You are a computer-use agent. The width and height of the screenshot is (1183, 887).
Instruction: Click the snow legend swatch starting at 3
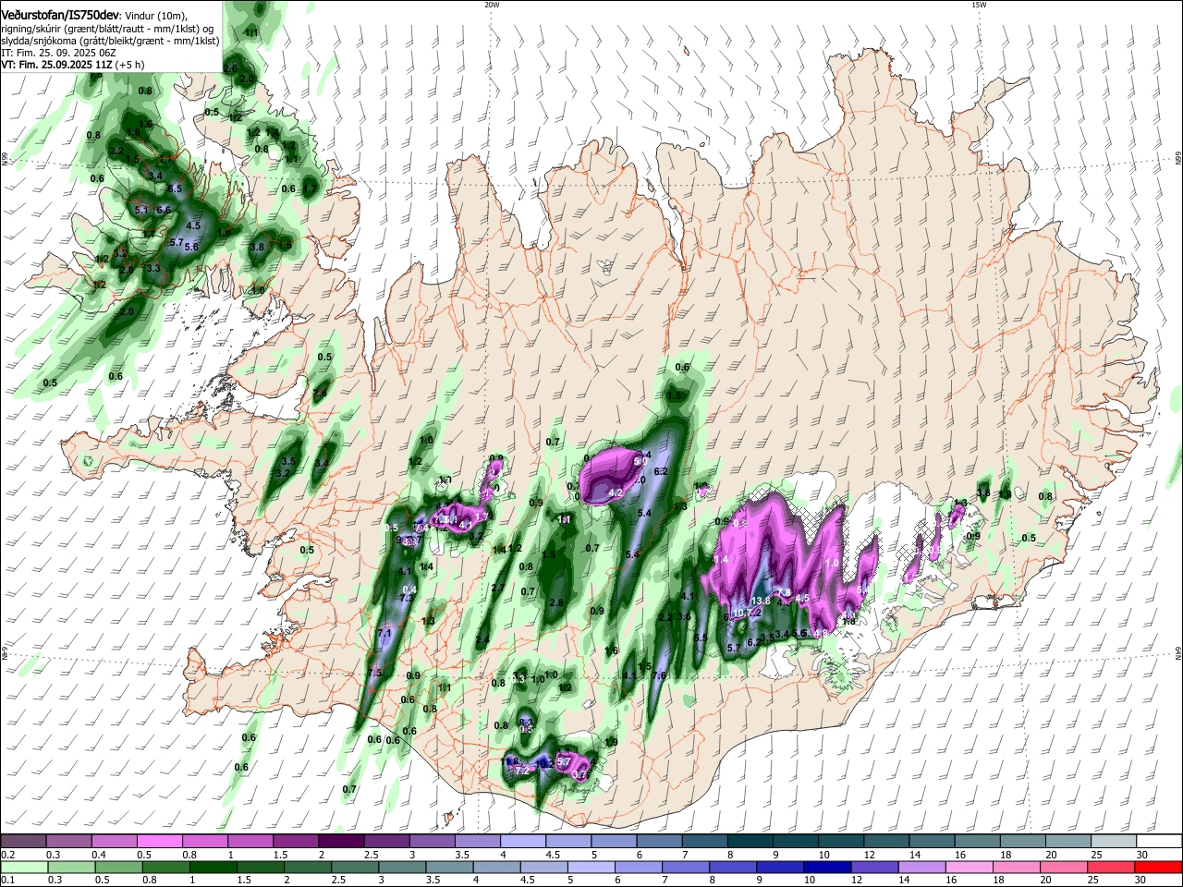tap(432, 841)
